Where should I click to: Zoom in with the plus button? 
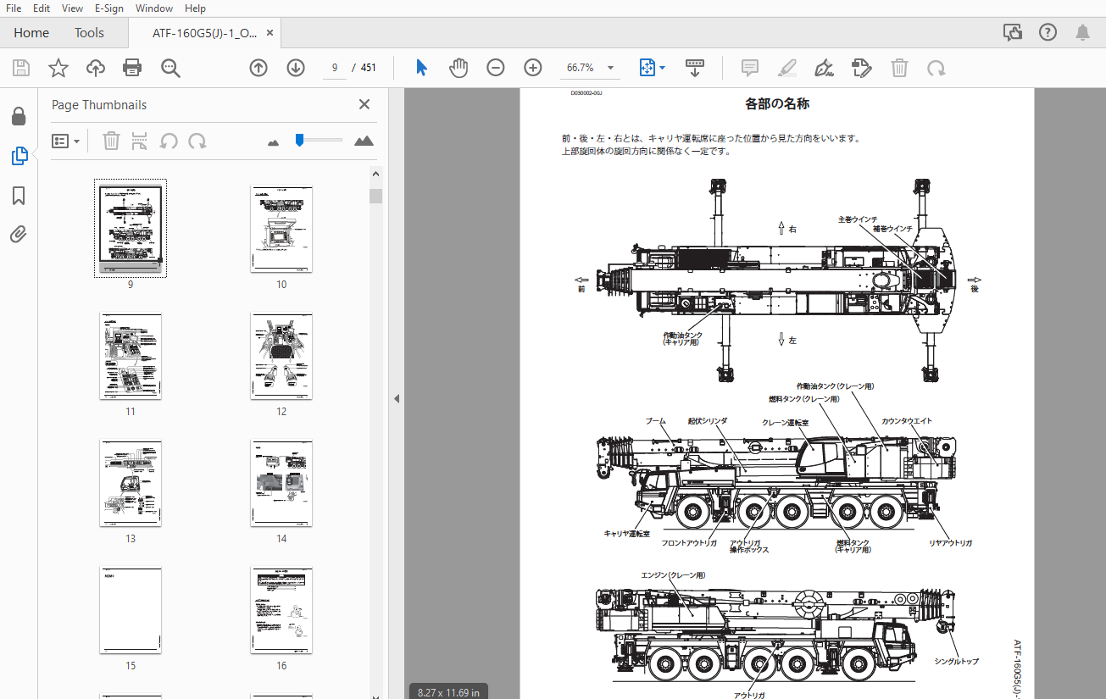click(533, 68)
